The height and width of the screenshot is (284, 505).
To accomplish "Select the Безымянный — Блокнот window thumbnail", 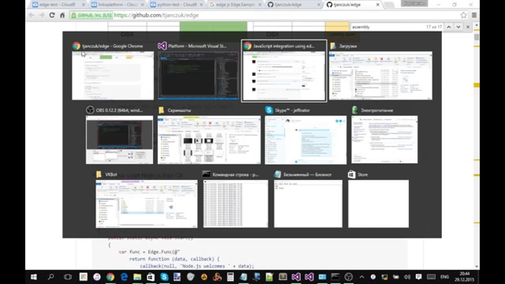I will pyautogui.click(x=308, y=204).
